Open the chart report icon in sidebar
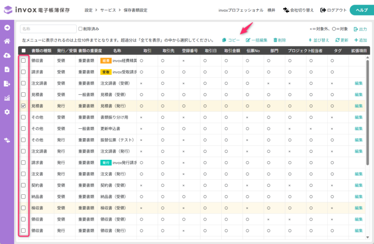 coord(7,98)
